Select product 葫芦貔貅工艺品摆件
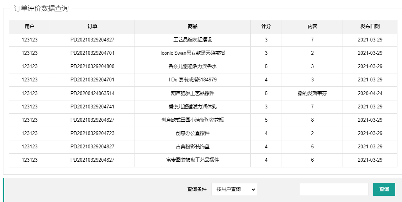The width and height of the screenshot is (402, 202). pyautogui.click(x=192, y=93)
